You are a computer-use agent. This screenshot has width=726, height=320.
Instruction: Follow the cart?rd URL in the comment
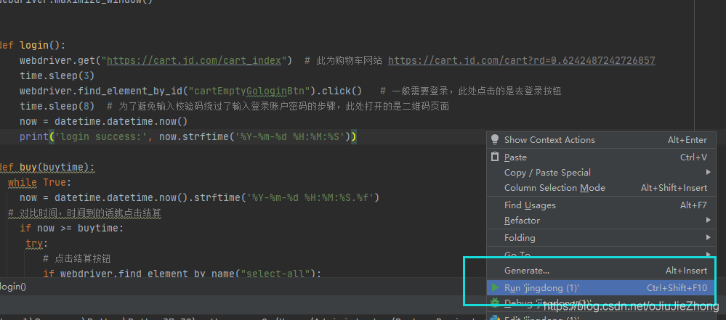click(x=521, y=60)
